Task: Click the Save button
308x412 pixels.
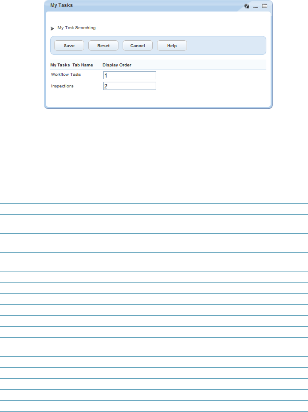Action: [69, 46]
